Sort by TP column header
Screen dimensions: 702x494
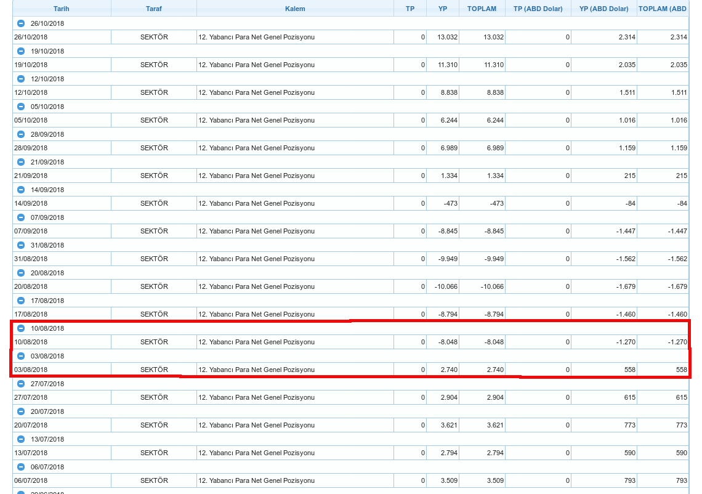tap(410, 9)
